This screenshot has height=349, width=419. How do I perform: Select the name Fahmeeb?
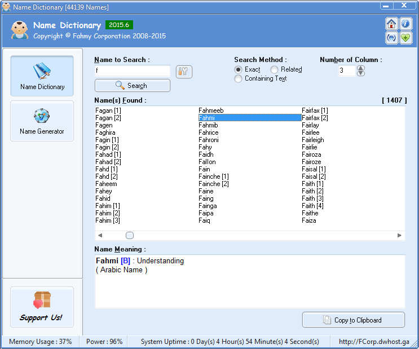(211, 111)
